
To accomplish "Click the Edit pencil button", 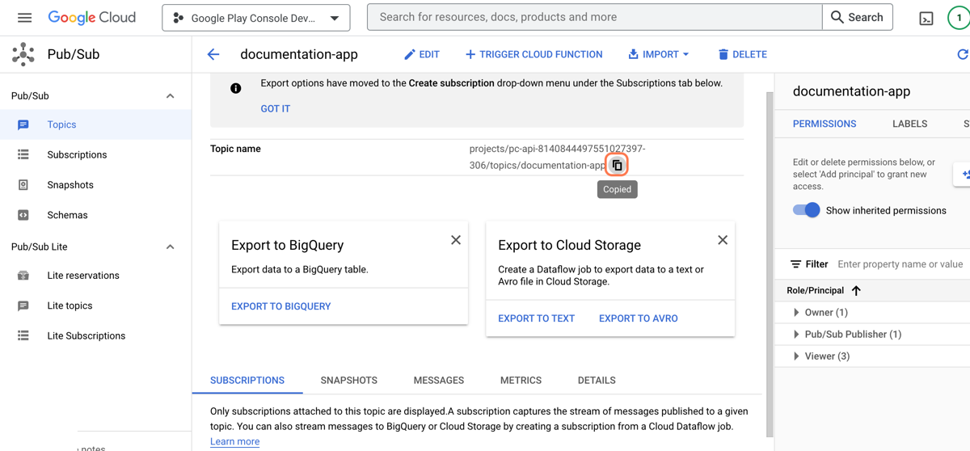I will (422, 54).
